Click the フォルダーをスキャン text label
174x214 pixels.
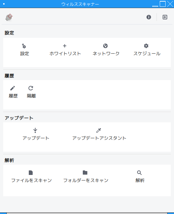[x=86, y=180]
